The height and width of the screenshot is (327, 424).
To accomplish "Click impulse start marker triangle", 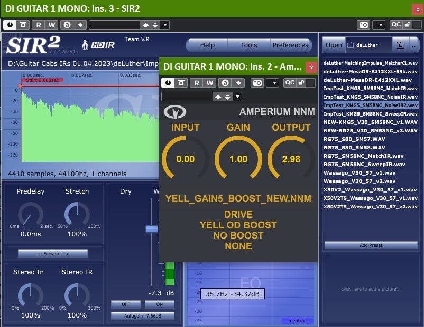I will [x=20, y=86].
